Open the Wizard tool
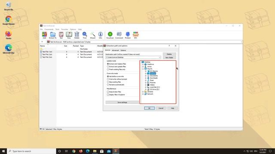 93,35
